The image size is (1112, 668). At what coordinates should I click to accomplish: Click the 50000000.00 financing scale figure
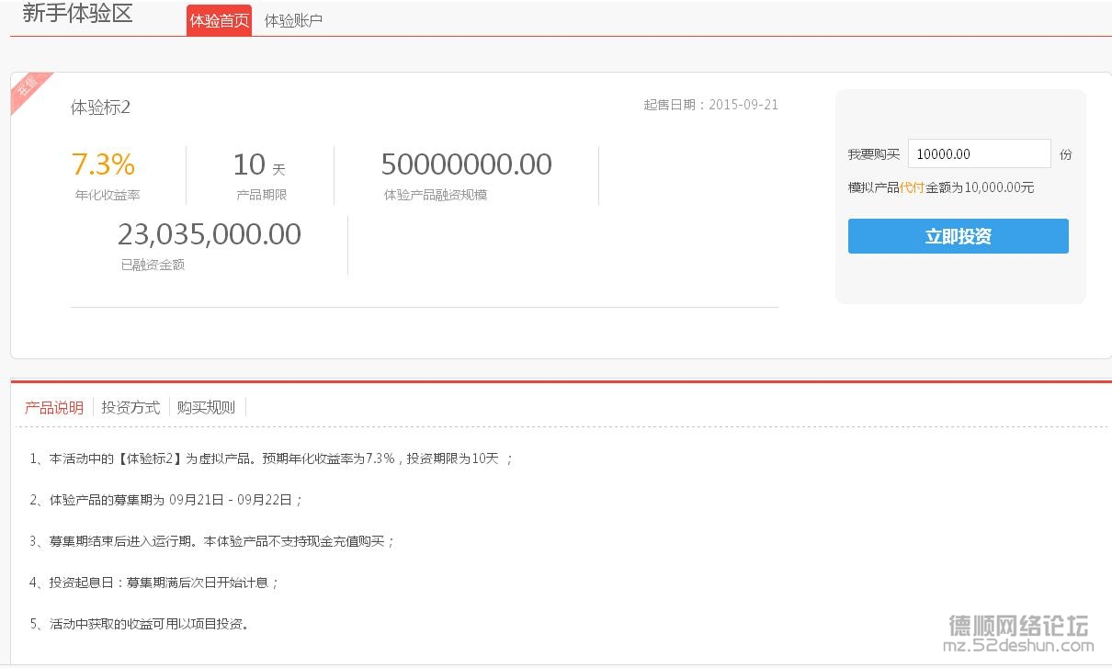(x=466, y=164)
